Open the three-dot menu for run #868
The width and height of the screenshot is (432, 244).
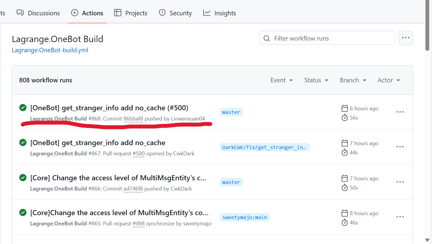[400, 112]
